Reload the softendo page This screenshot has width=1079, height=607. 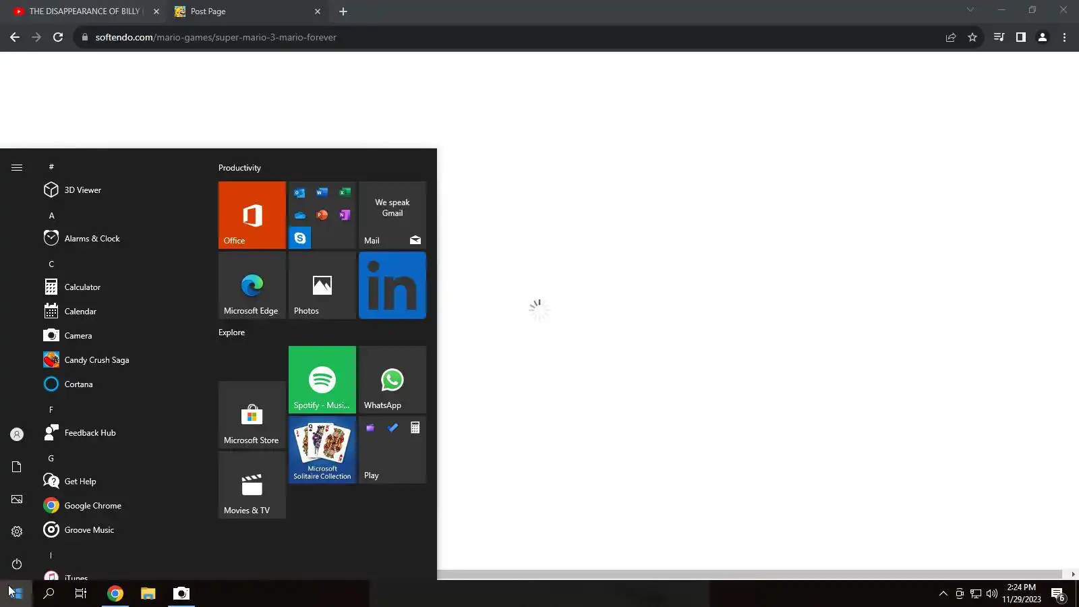pyautogui.click(x=58, y=37)
